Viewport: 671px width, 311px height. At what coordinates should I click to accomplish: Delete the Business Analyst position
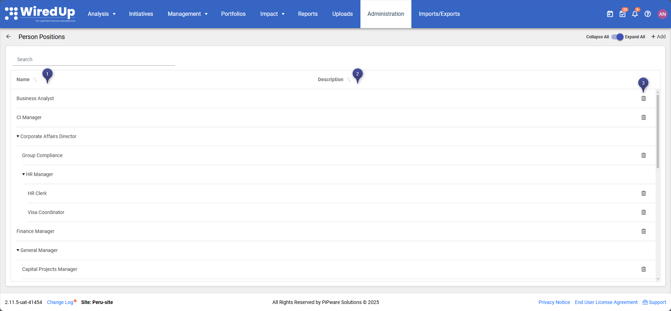(644, 98)
